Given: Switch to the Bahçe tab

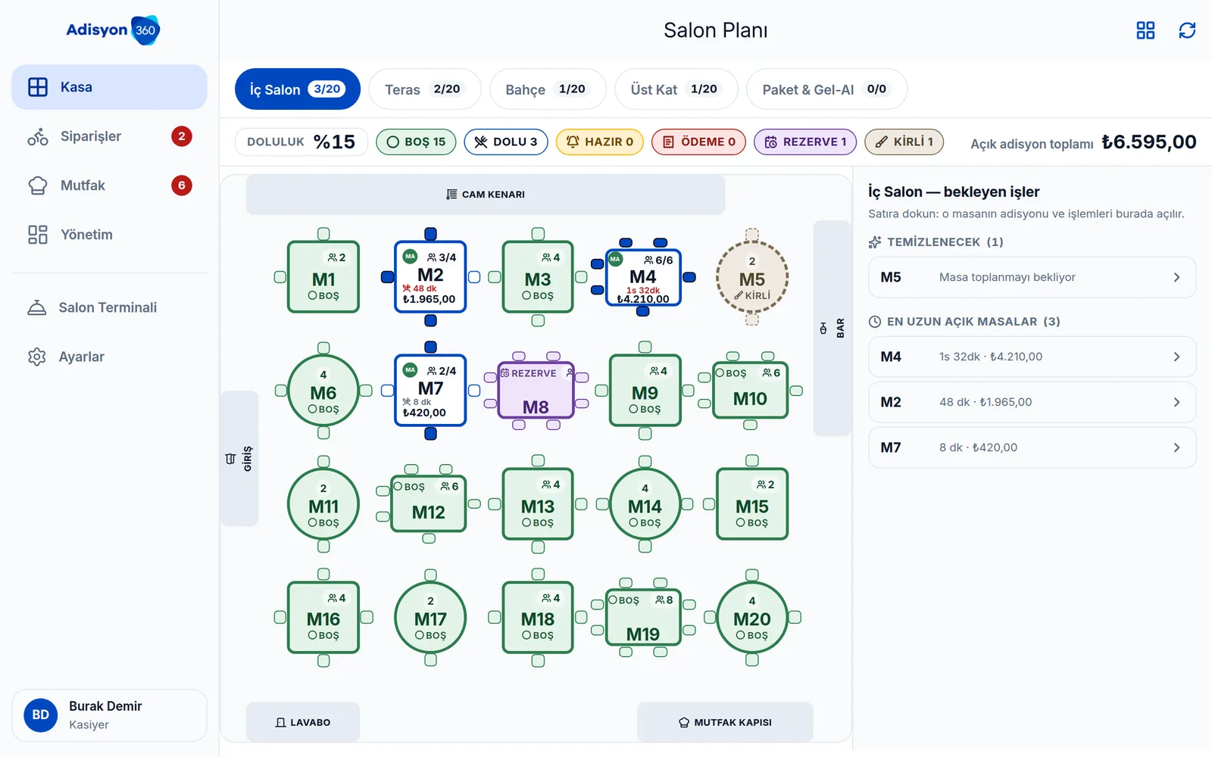Looking at the screenshot, I should point(548,89).
